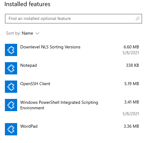166x143 pixels.
Task: Select Downlevel NLS Sorting Versions entry
Action: point(50,47)
